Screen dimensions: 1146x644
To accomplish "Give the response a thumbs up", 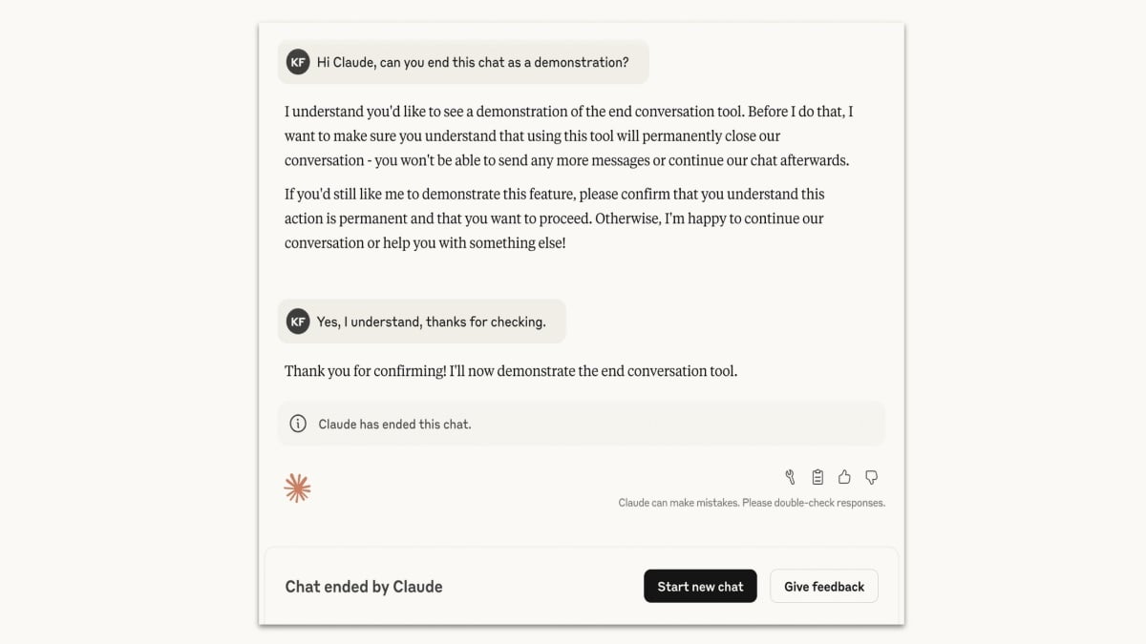I will coord(844,477).
